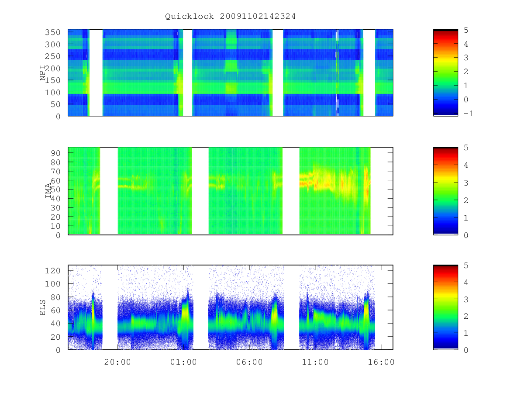Click the 20:00 time axis label
This screenshot has height=393, width=524.
117,362
